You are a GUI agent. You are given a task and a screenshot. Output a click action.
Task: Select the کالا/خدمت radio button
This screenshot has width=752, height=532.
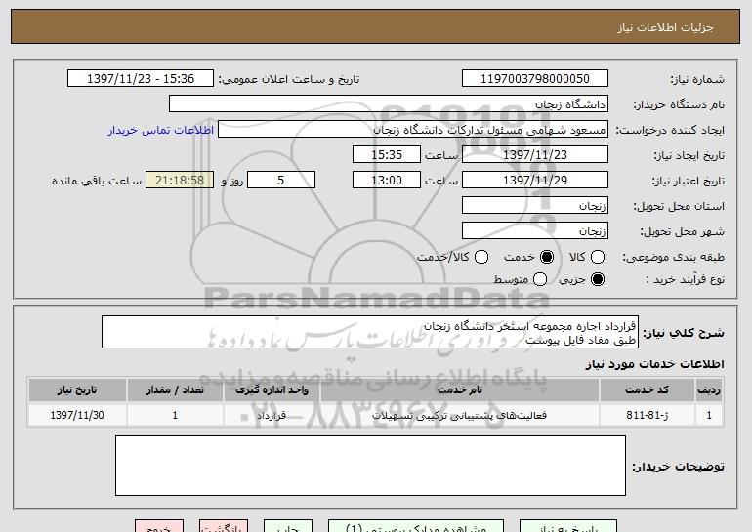[x=481, y=257]
